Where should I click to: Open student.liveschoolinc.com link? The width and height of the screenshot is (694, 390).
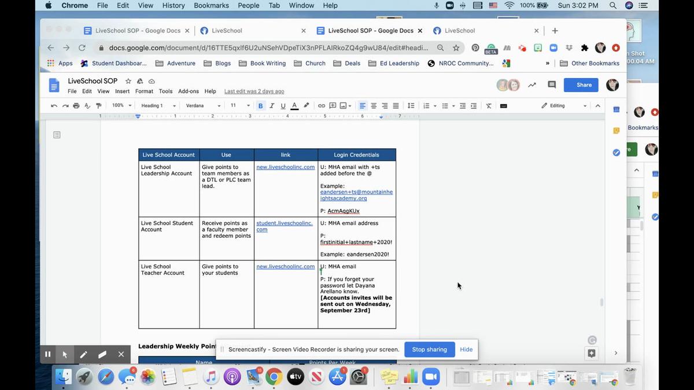click(285, 226)
